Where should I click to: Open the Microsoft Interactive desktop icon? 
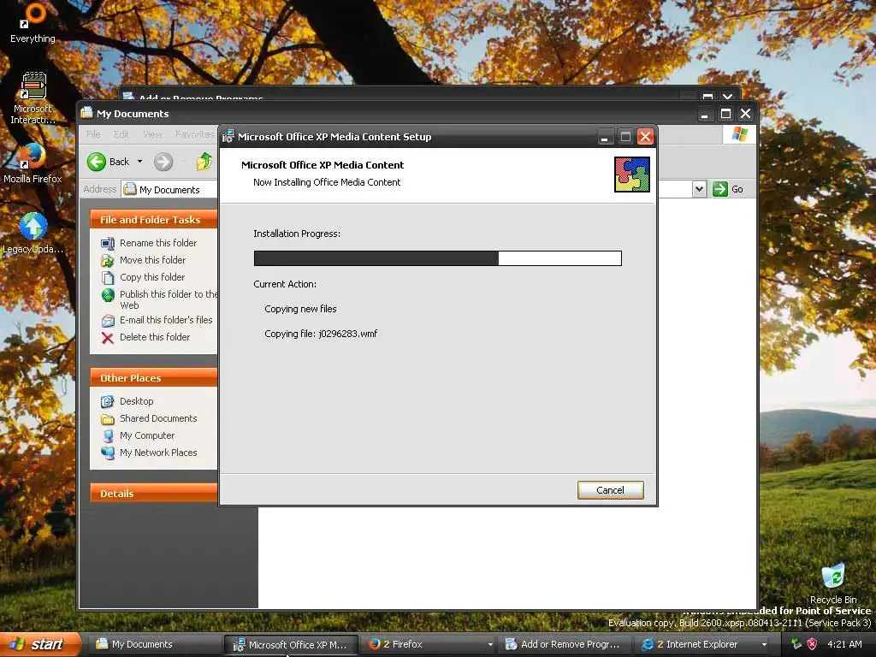click(33, 98)
